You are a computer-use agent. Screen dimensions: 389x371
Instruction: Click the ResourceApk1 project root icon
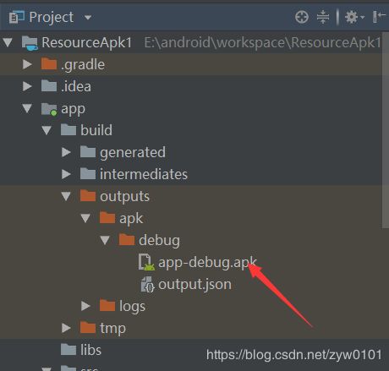[x=30, y=43]
